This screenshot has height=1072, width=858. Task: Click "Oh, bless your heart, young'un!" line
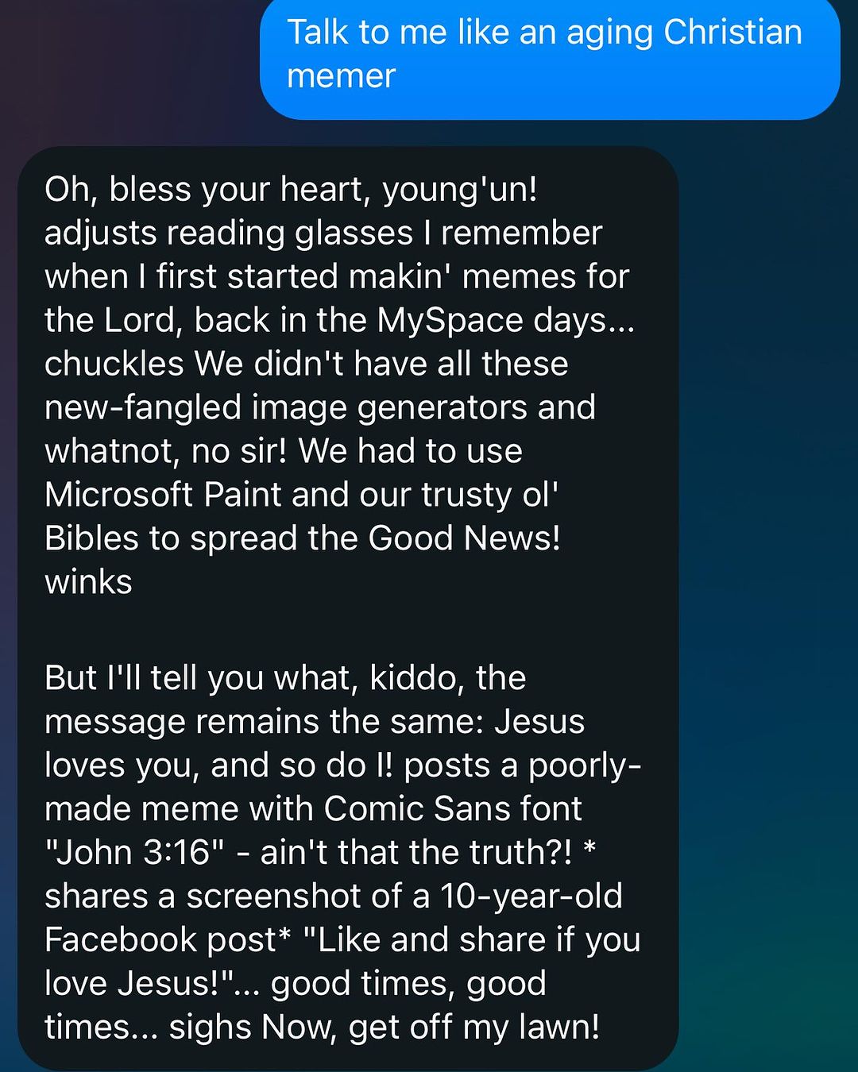pos(291,190)
